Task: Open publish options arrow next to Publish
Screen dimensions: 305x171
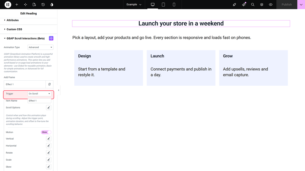Action: pyautogui.click(x=301, y=5)
